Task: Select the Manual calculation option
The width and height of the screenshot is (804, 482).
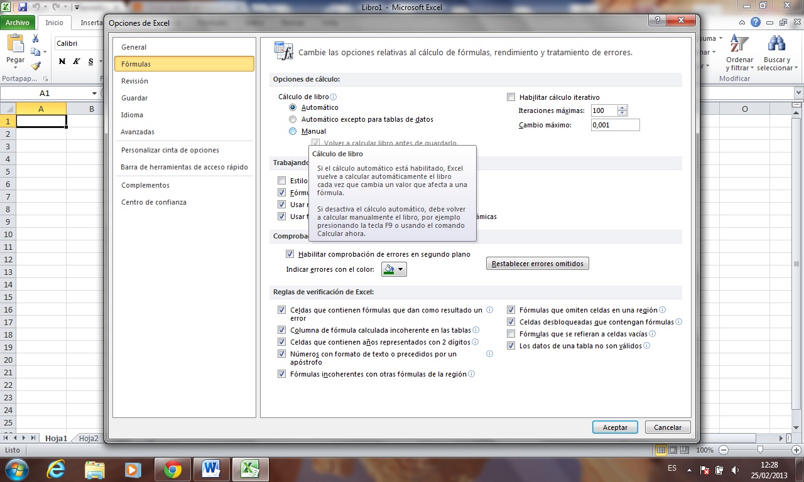Action: click(x=293, y=131)
